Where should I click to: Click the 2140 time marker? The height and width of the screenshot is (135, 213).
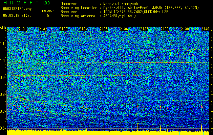pyautogui.click(x=205, y=29)
